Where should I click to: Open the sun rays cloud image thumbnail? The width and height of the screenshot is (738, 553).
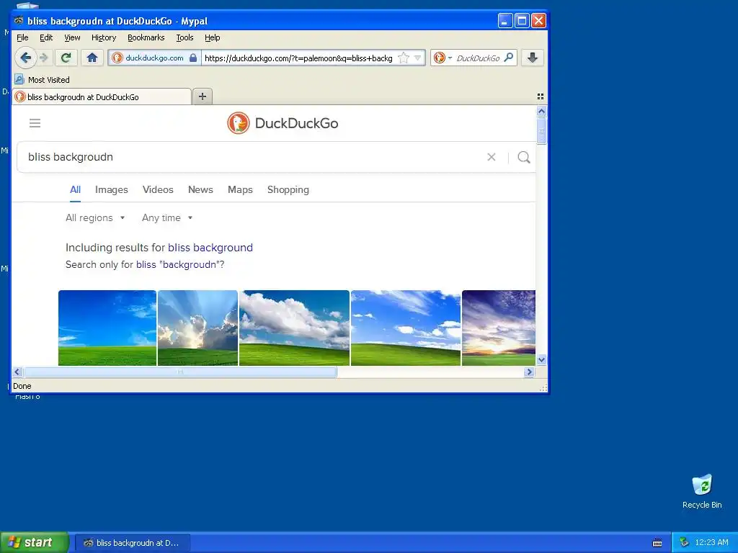click(197, 328)
